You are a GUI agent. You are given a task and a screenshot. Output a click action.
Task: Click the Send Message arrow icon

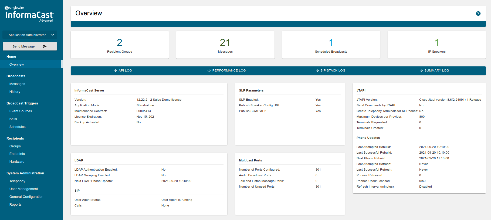45,46
